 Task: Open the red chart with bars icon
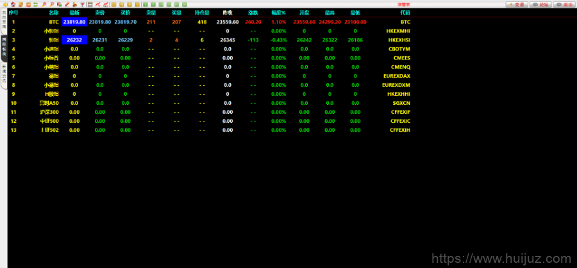pyautogui.click(x=106, y=4)
